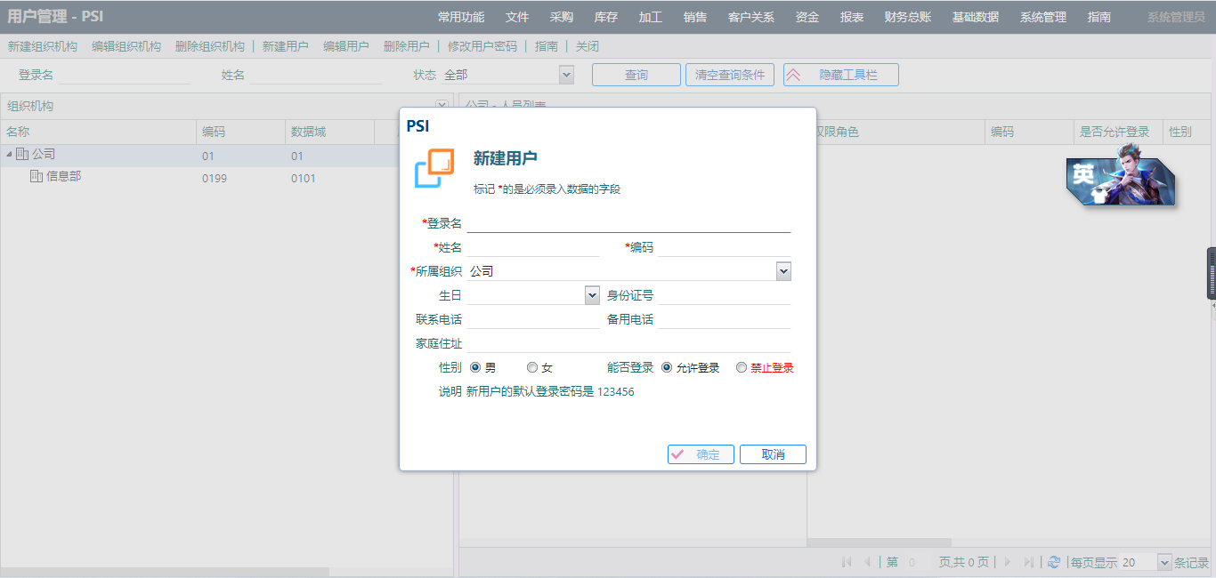Open the 常用功能 menu
Viewport: 1216px width, 578px height.
tap(461, 17)
